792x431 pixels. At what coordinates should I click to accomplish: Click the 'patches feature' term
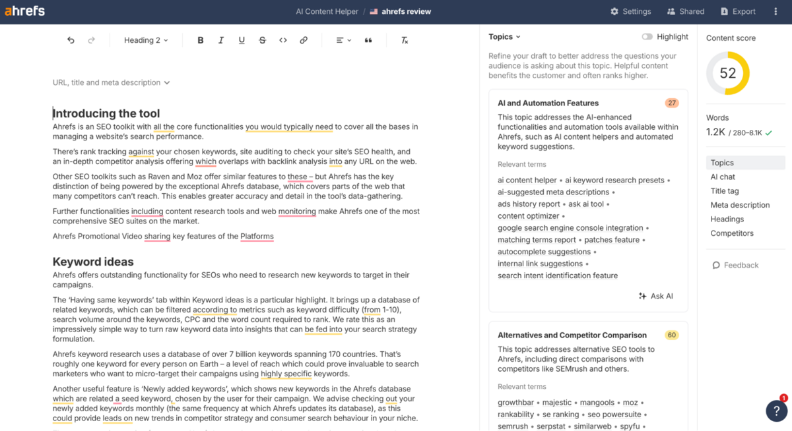pos(612,240)
